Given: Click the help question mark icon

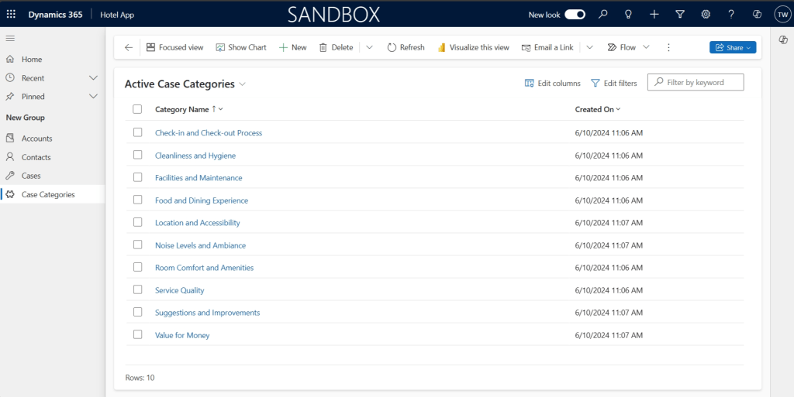Looking at the screenshot, I should tap(731, 15).
